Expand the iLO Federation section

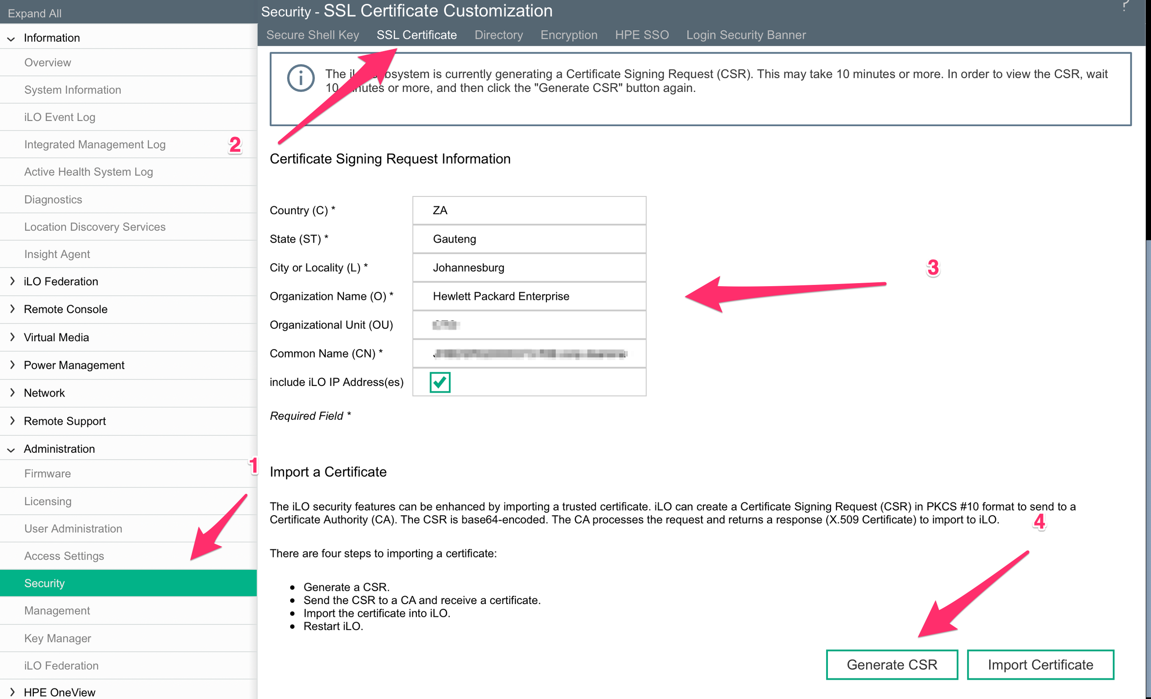click(x=12, y=281)
